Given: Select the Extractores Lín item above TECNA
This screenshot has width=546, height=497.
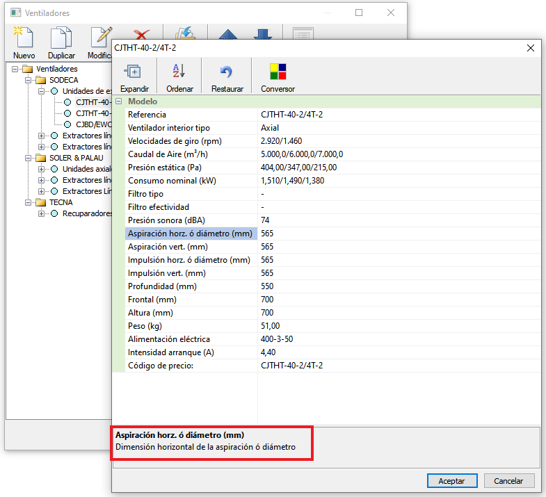Looking at the screenshot, I should [x=87, y=191].
